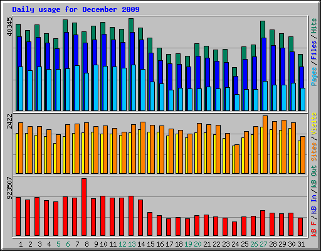Viewport: 321px width, 251px height.
Task: Select green weekend day label 5
Action: coord(58,244)
